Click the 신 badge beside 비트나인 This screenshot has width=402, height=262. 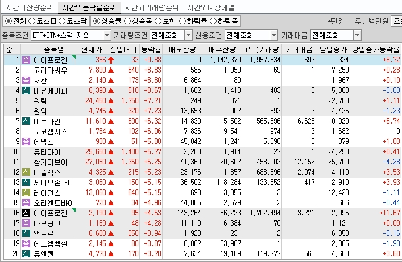pos(26,121)
